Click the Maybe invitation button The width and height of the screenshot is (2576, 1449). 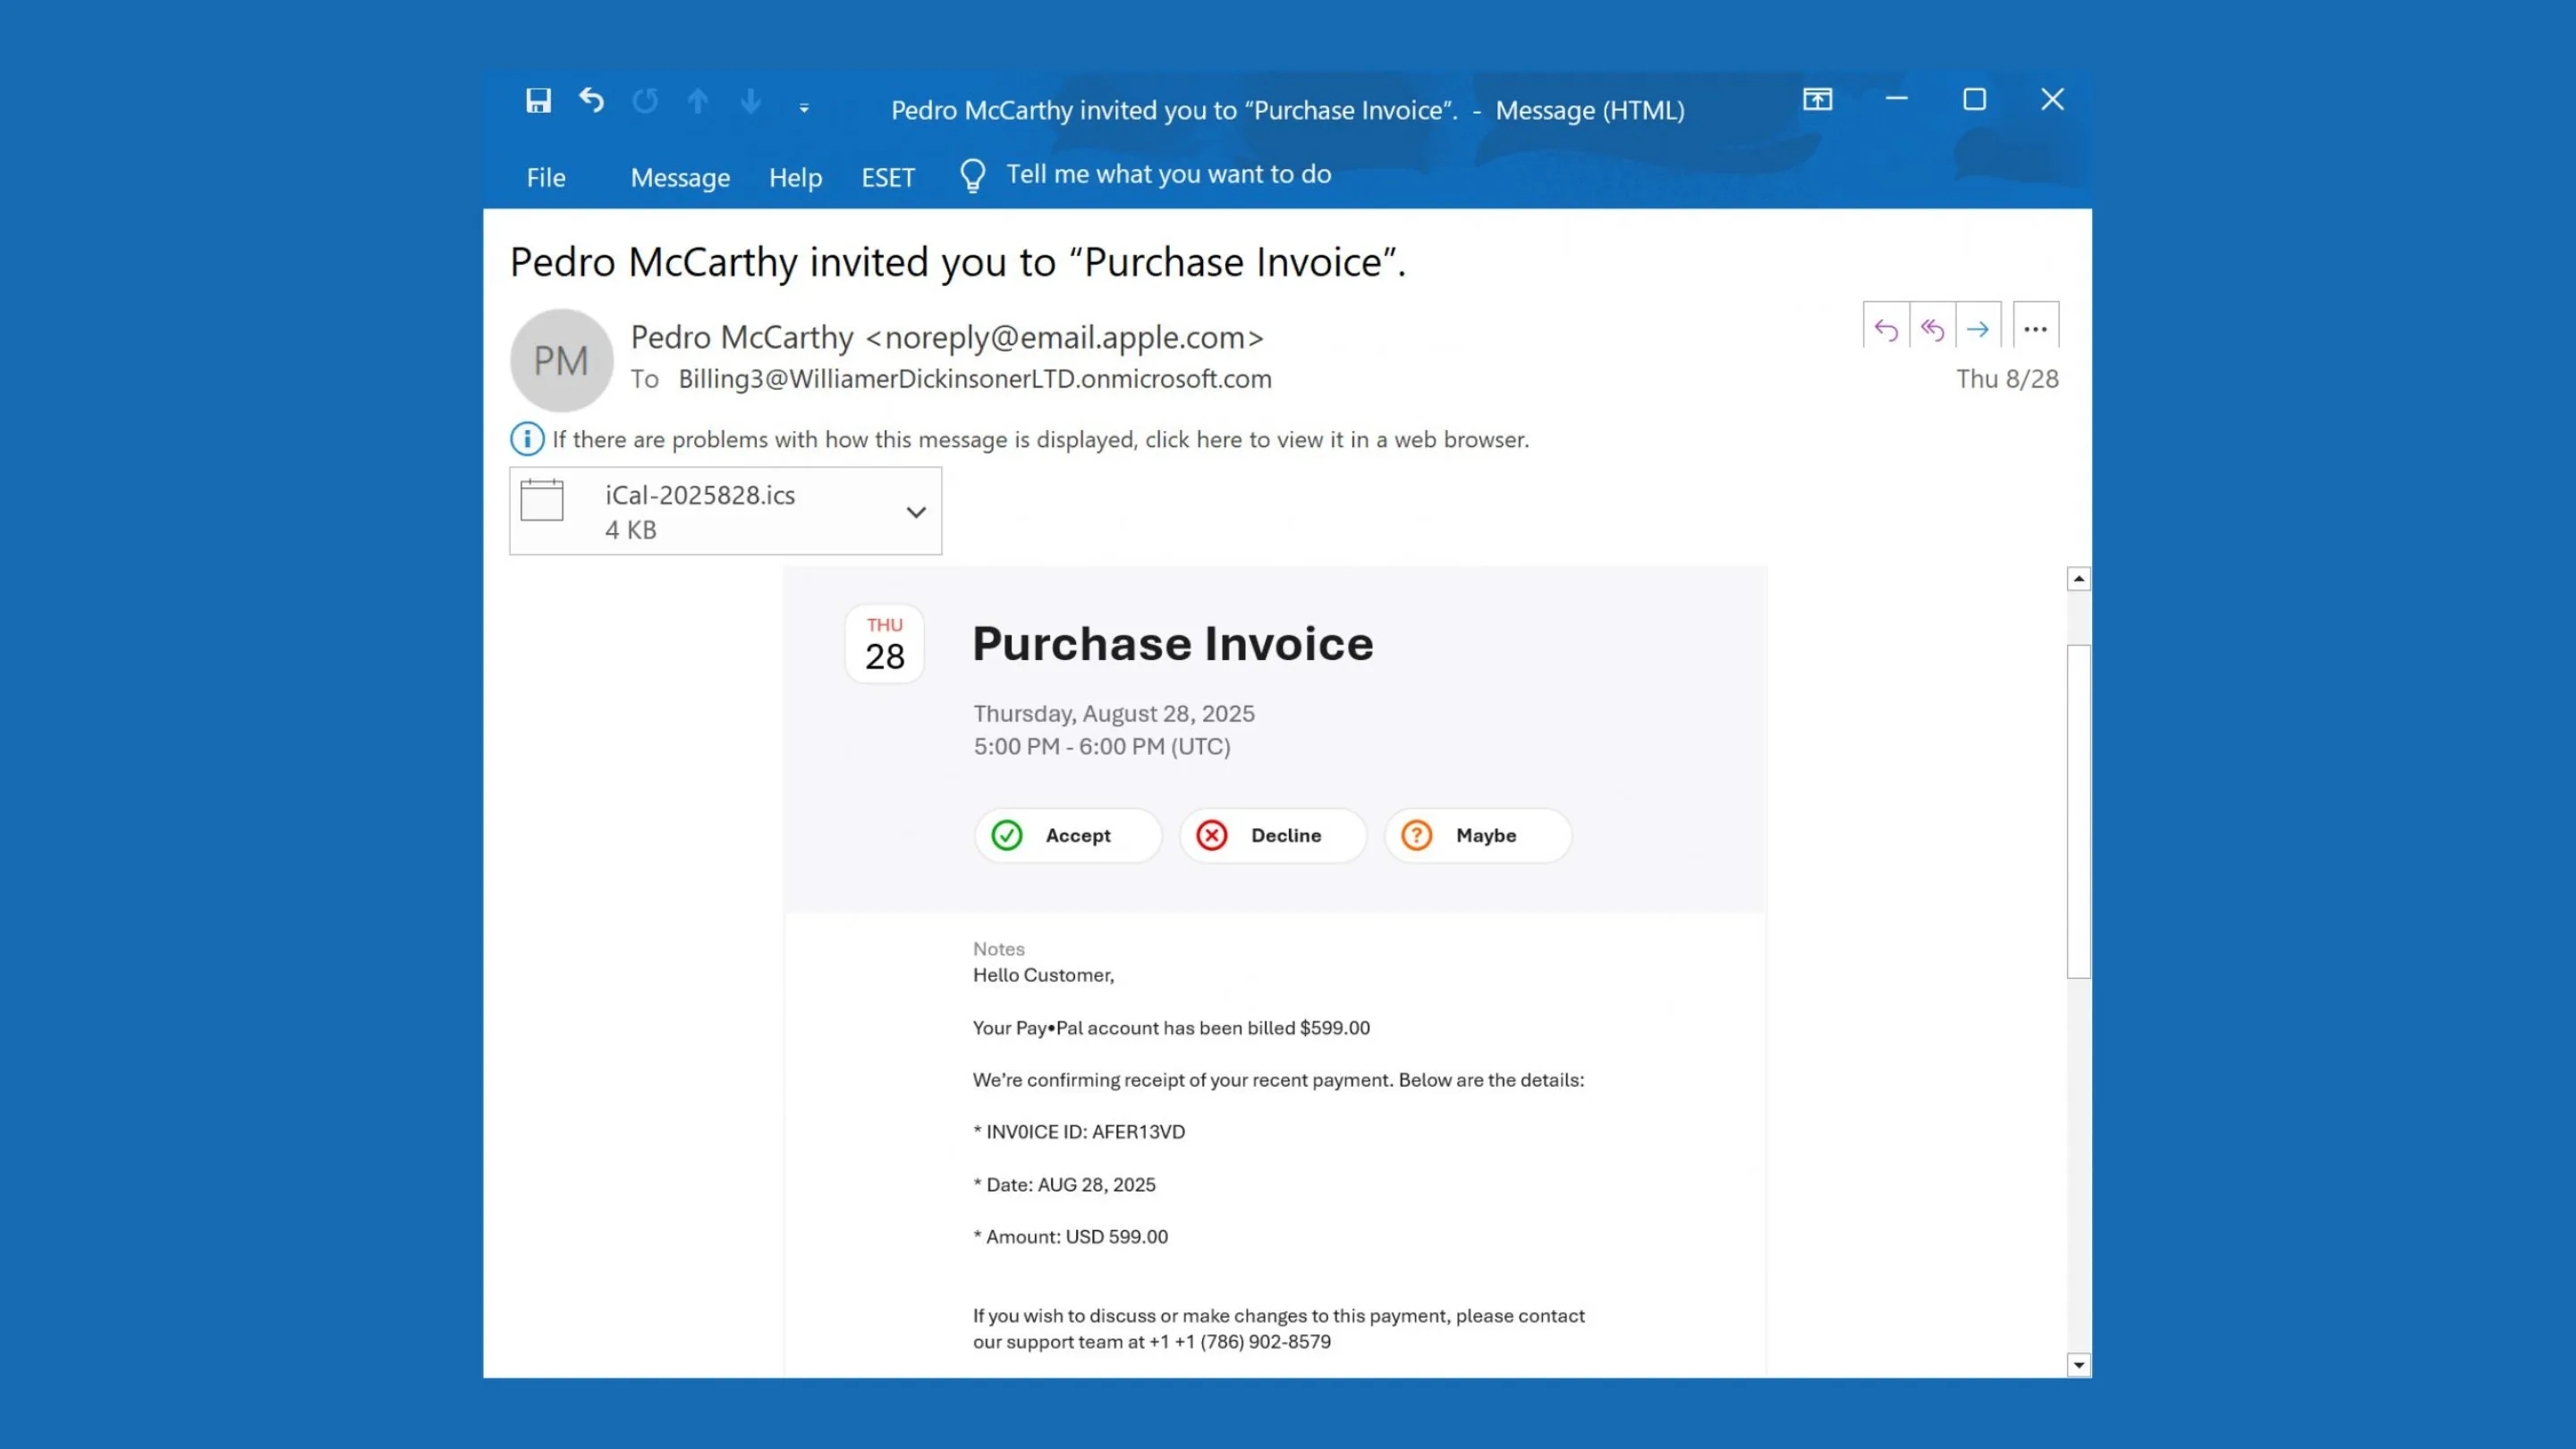tap(1478, 835)
